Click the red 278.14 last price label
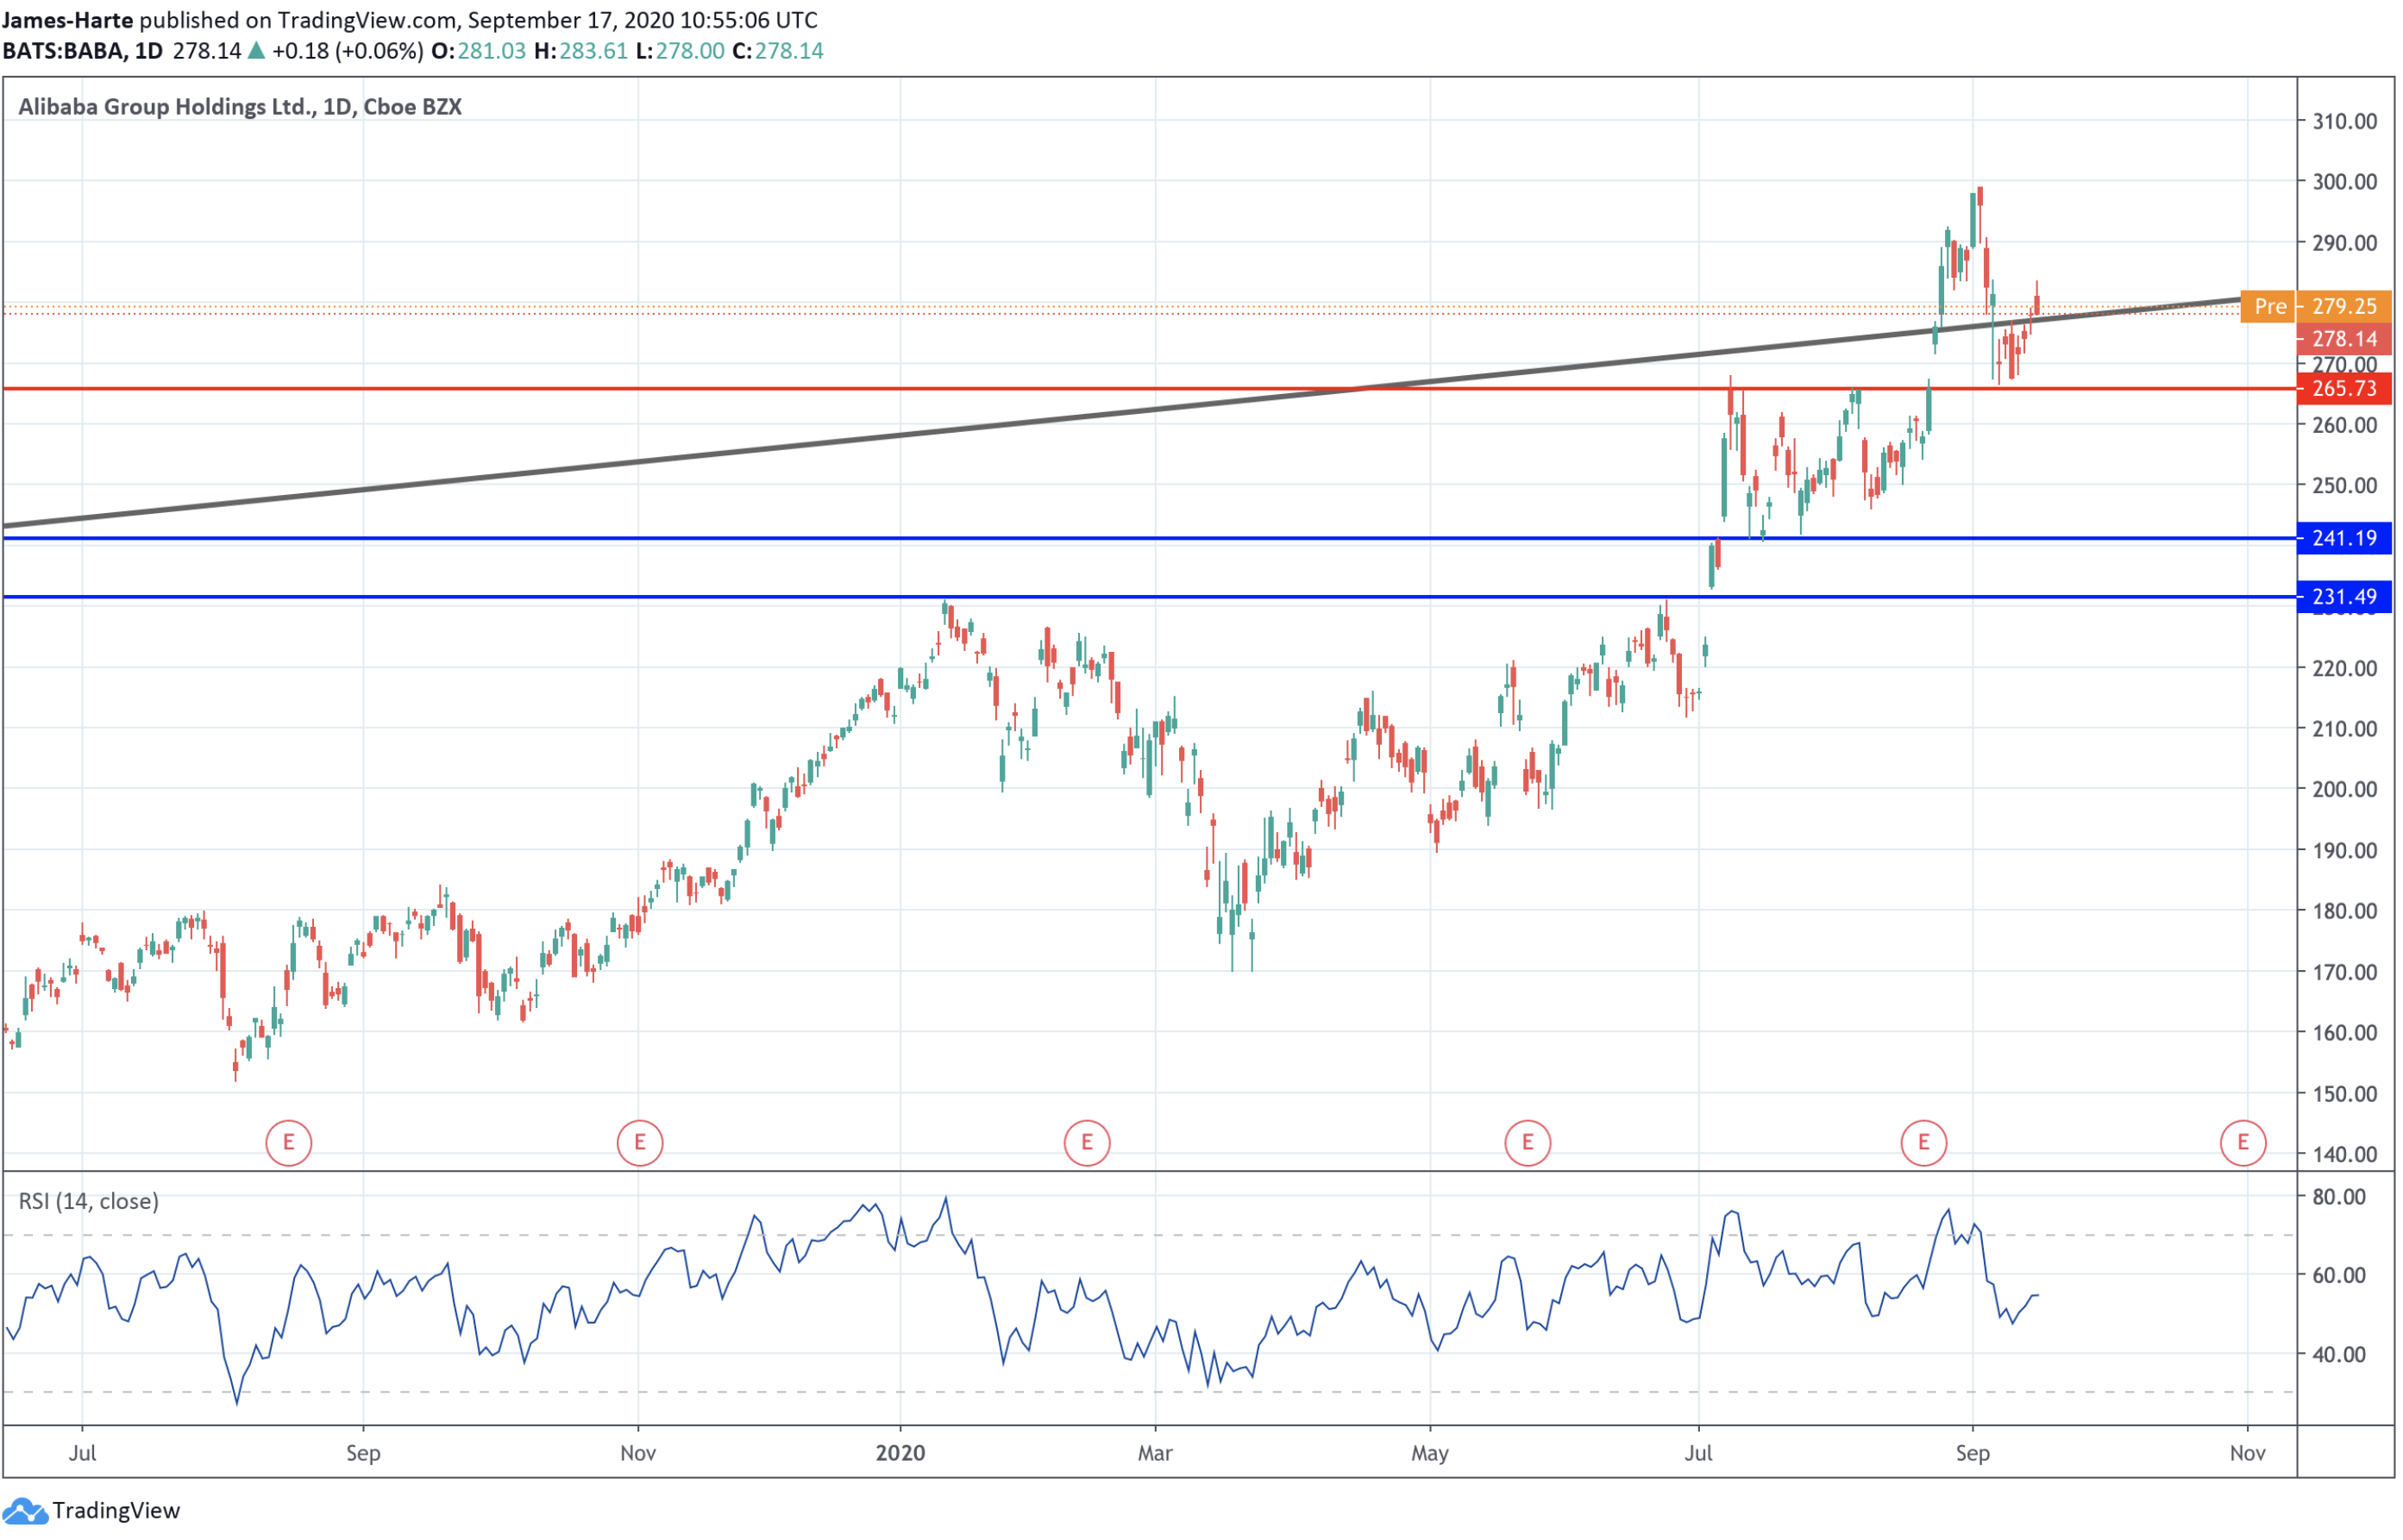 [x=2344, y=339]
